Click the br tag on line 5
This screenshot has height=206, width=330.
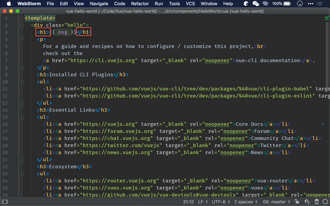coord(260,46)
